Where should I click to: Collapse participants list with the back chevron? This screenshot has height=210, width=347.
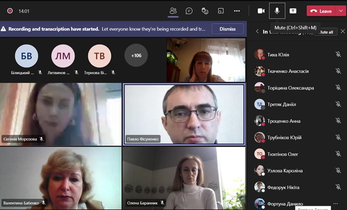point(257,31)
